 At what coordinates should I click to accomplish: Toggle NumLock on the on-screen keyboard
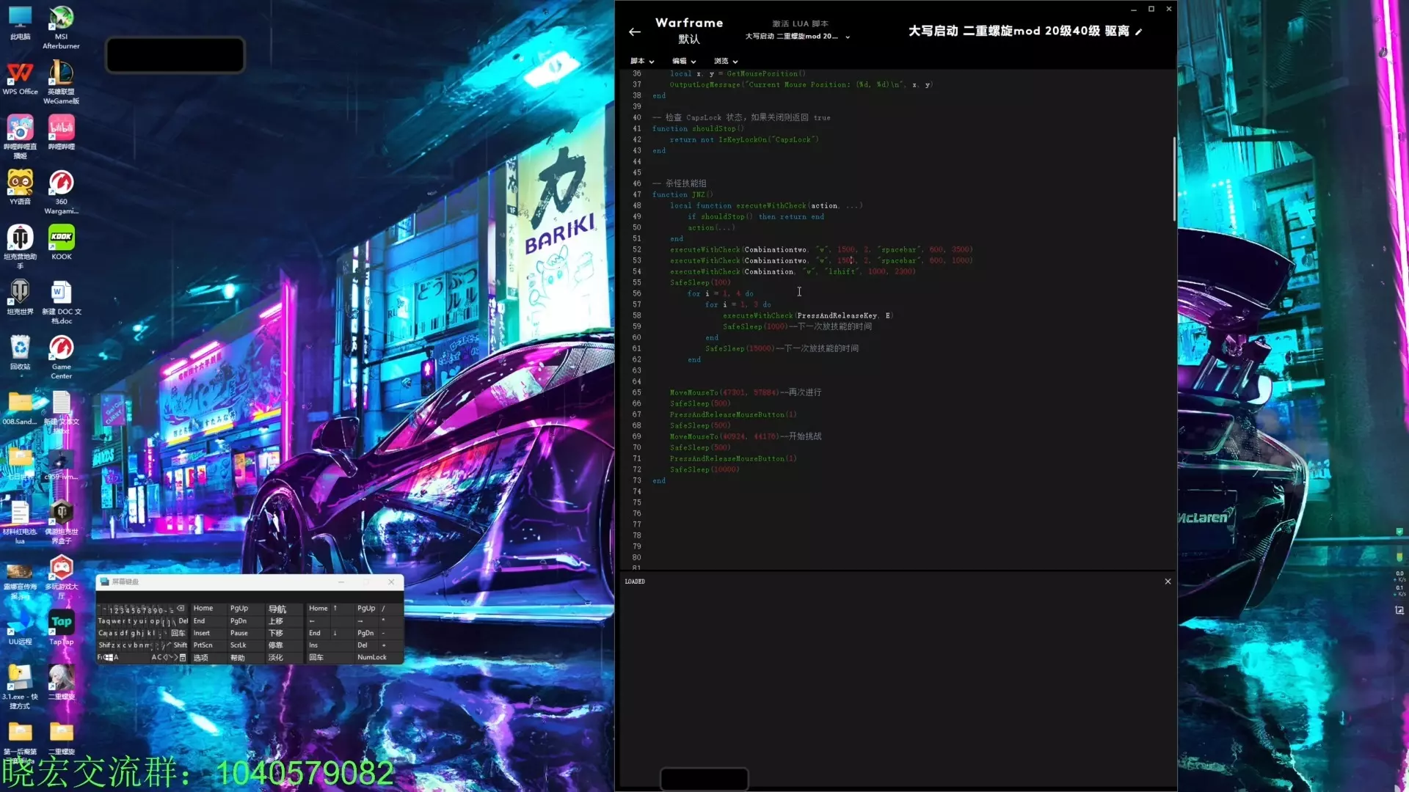(x=371, y=657)
